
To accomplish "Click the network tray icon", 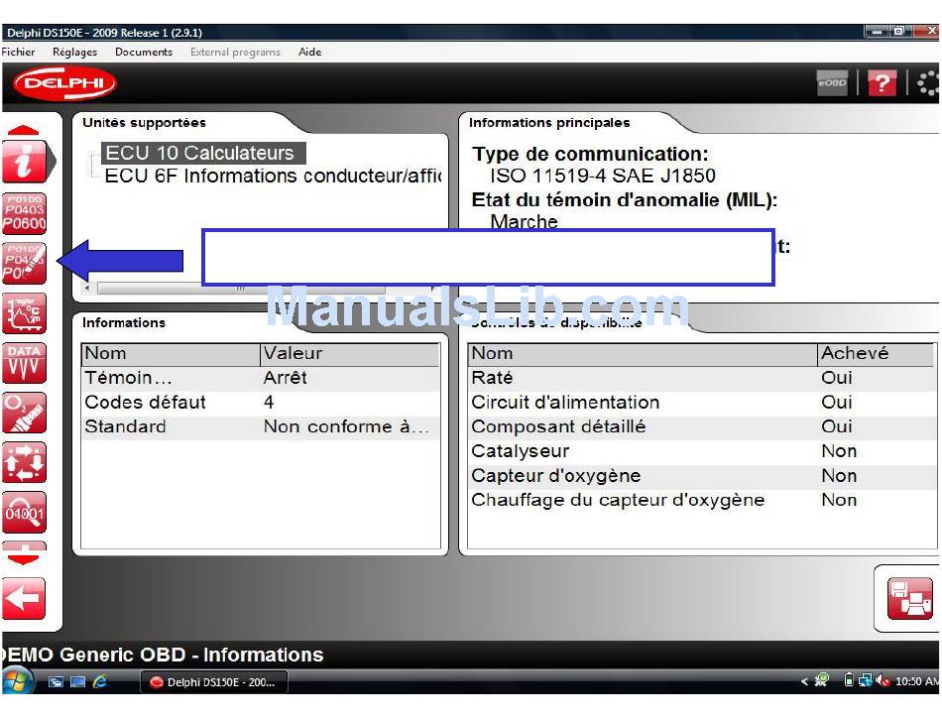I will point(865,680).
